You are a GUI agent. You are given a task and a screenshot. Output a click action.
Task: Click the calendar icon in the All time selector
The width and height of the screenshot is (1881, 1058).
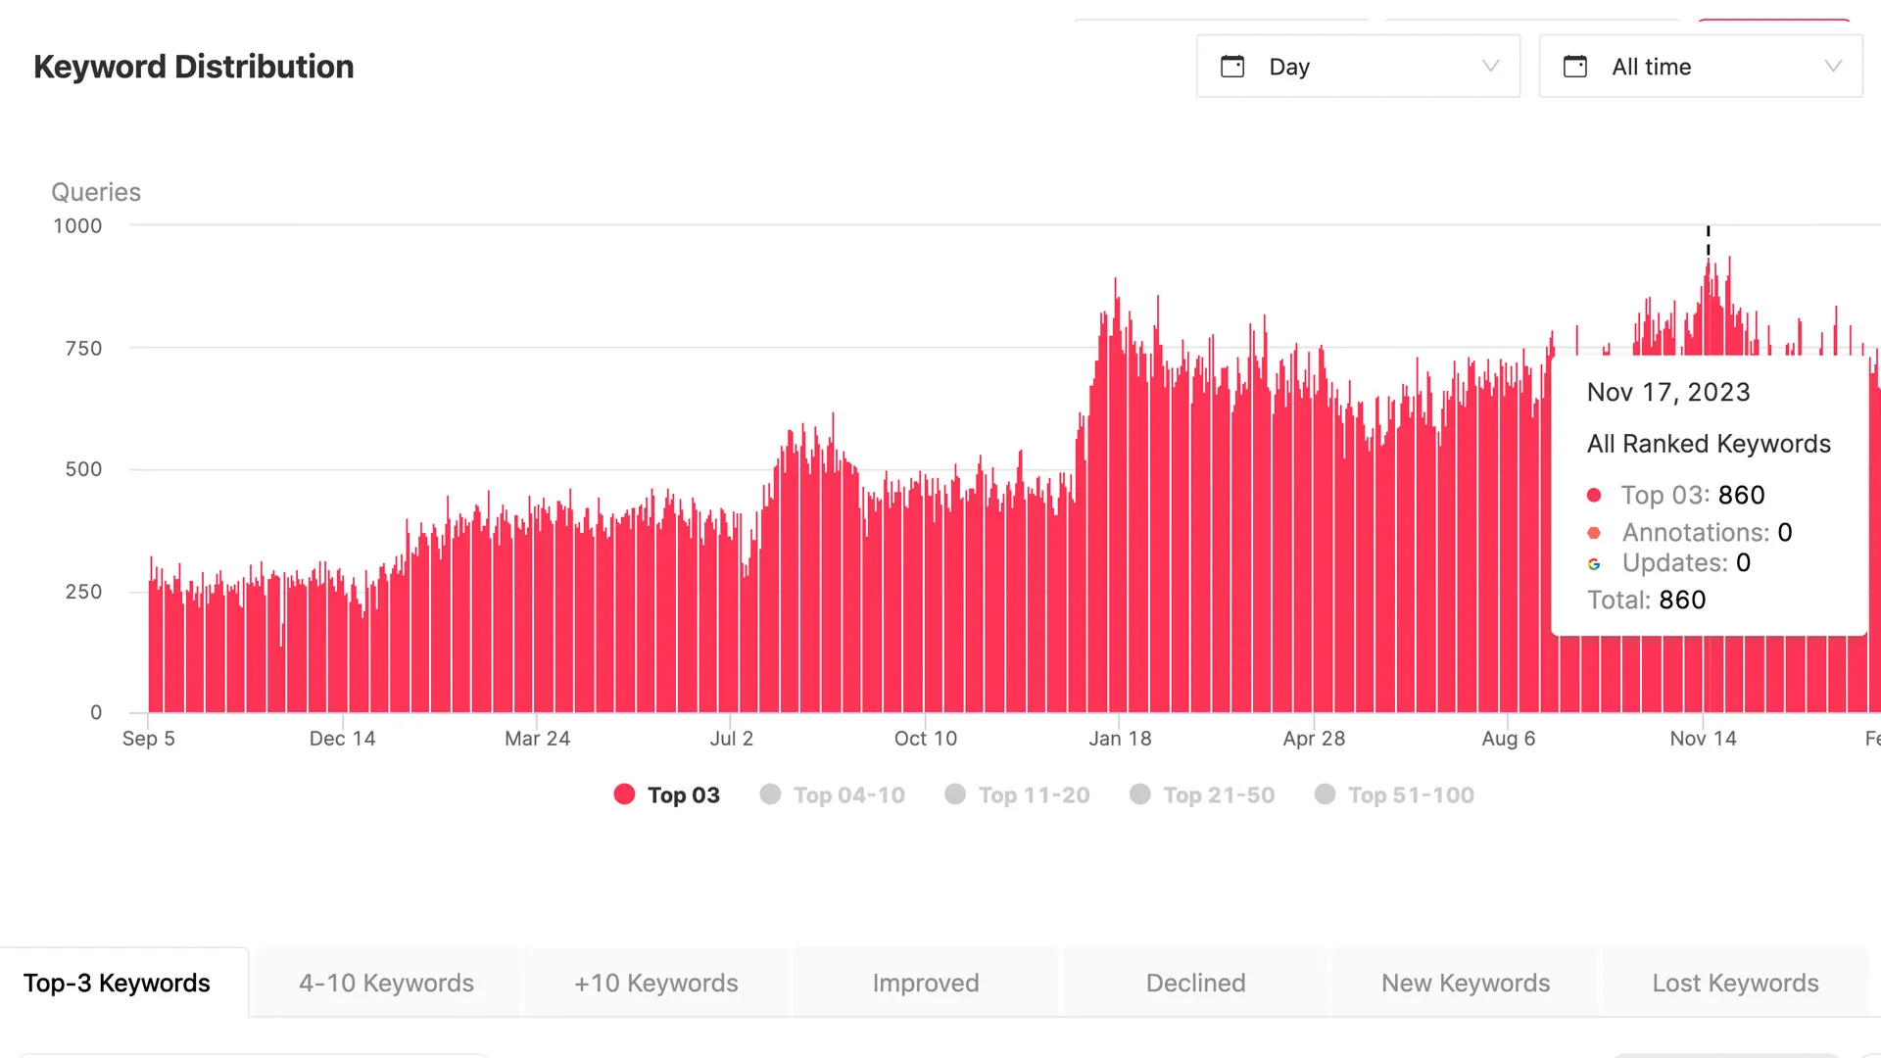(x=1576, y=66)
